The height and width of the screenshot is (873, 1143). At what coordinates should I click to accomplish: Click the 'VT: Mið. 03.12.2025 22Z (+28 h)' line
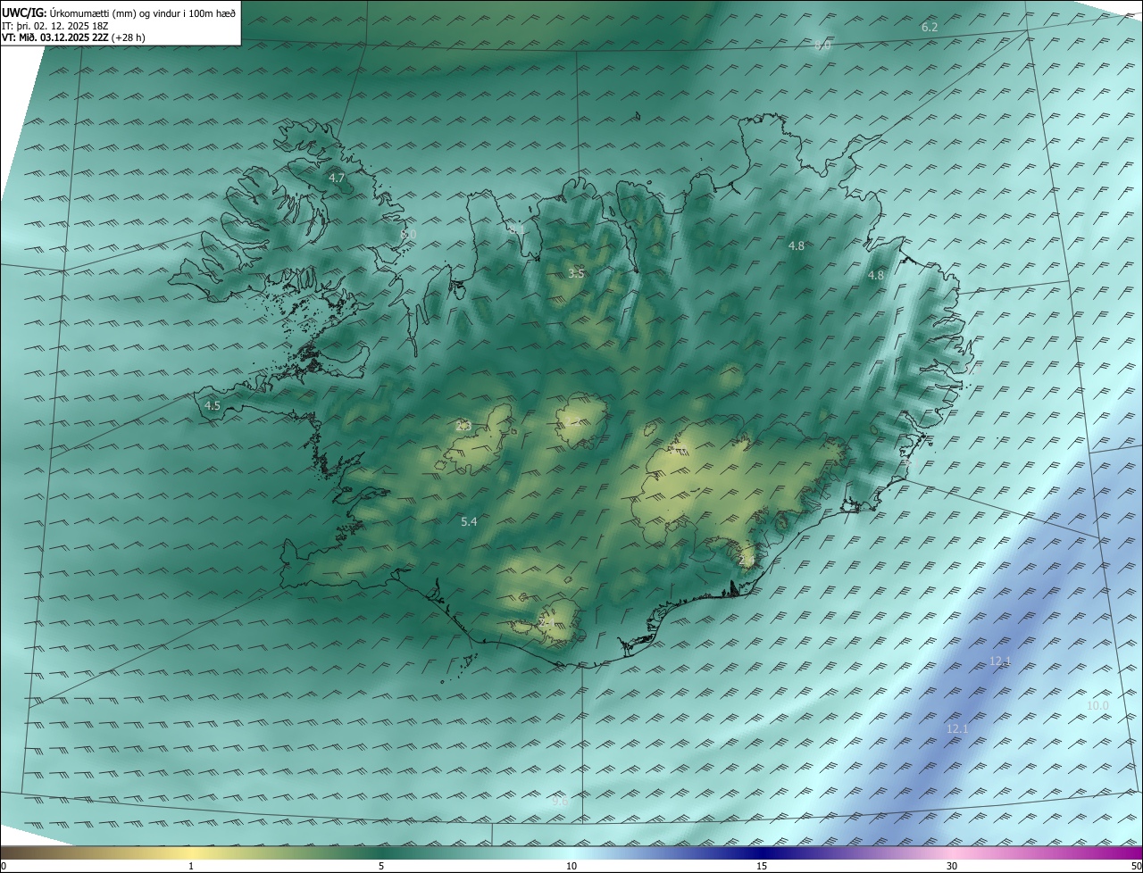73,37
